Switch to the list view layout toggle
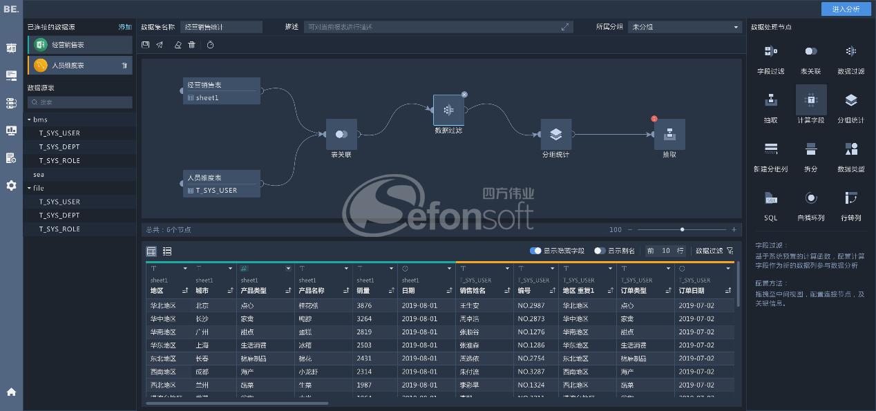 tap(167, 251)
